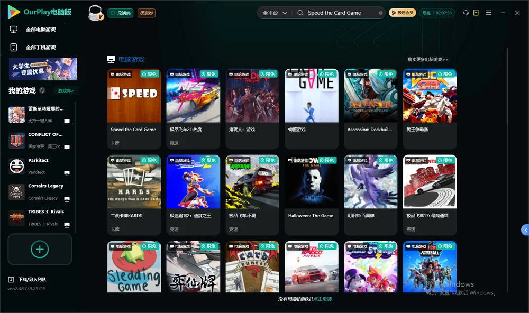Click the OurPlay logo icon
Screen dimensions: 529x313
point(14,12)
